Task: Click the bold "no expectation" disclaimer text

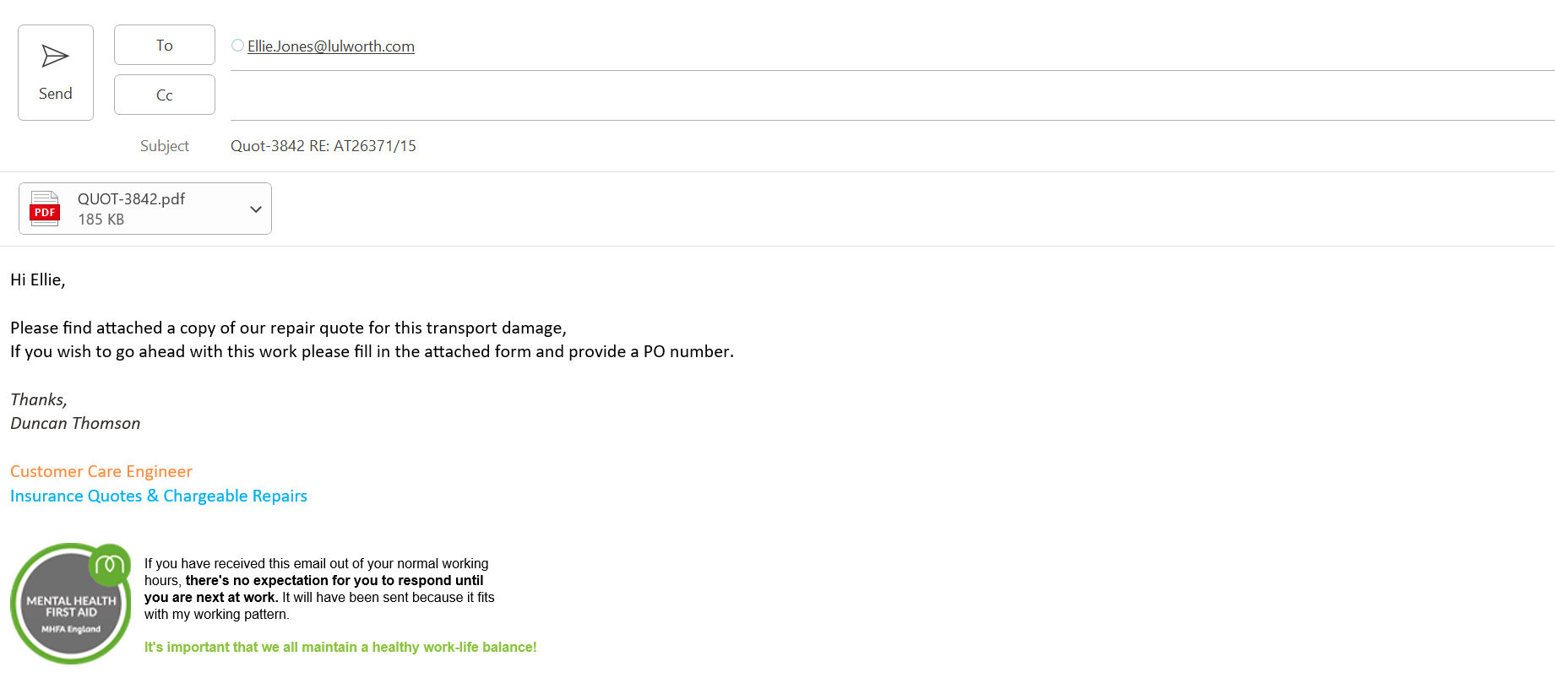Action: 334,581
